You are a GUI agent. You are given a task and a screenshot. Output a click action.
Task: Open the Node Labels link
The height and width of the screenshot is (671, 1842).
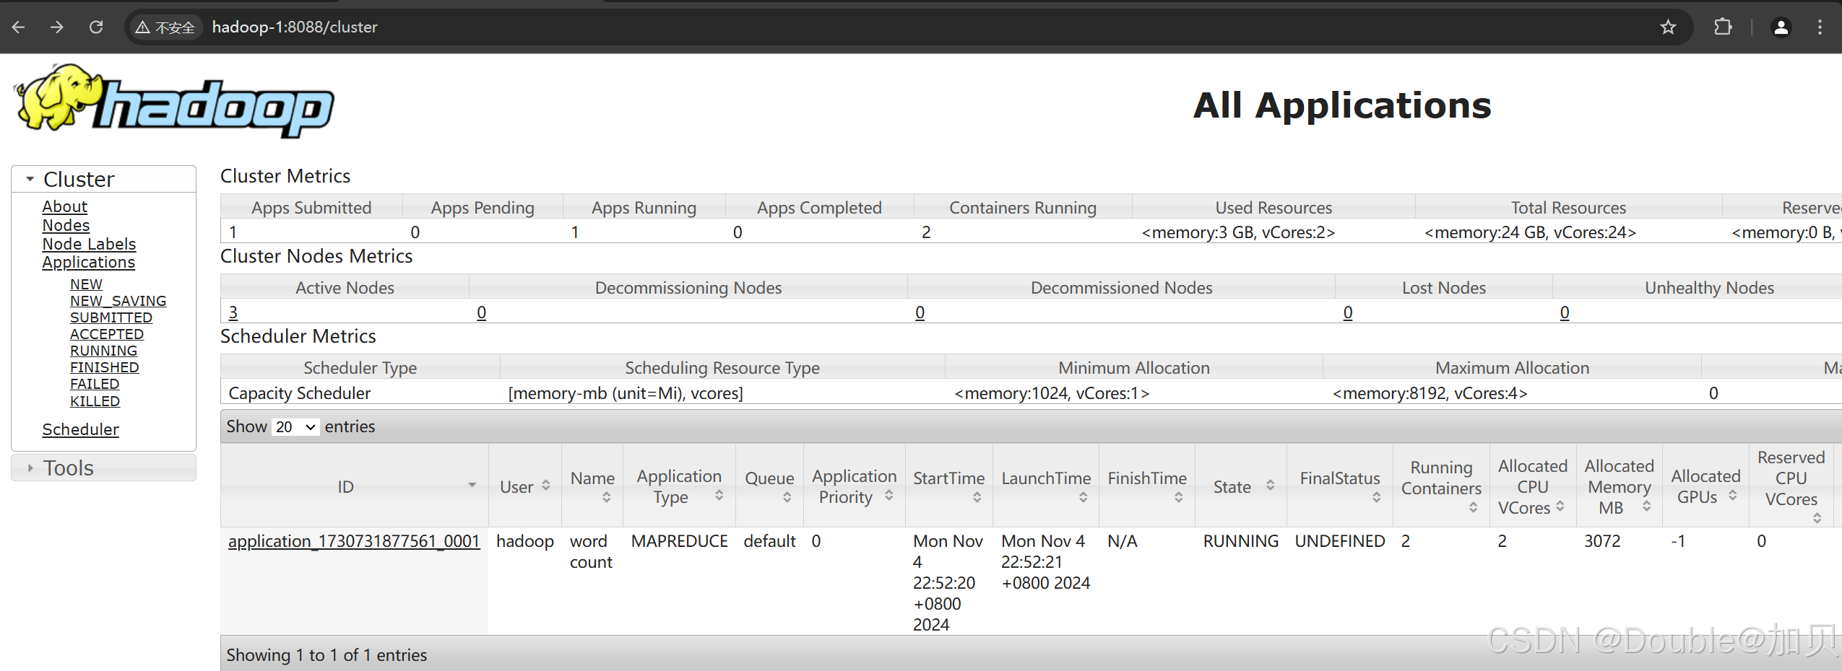89,244
